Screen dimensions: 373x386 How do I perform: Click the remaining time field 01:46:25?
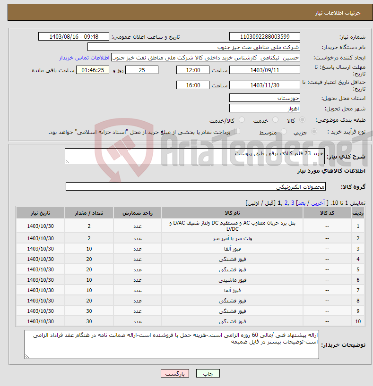[x=93, y=70]
